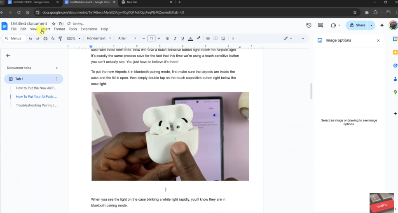Open the Format menu
Screen dimensions: 398x213
59,29
